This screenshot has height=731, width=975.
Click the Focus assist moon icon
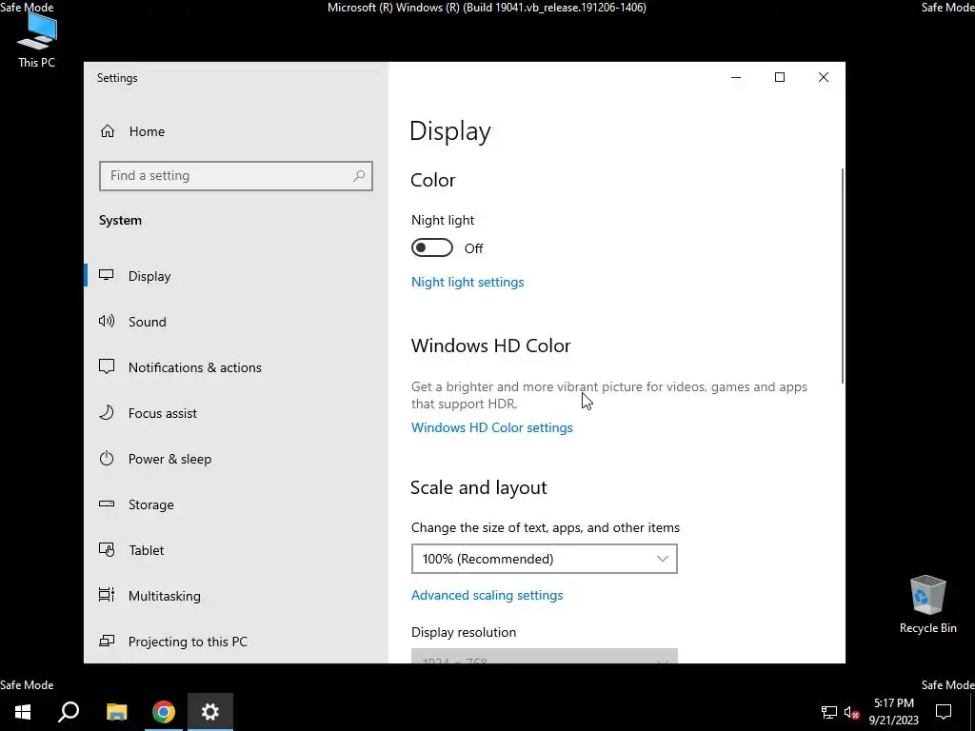pos(107,413)
